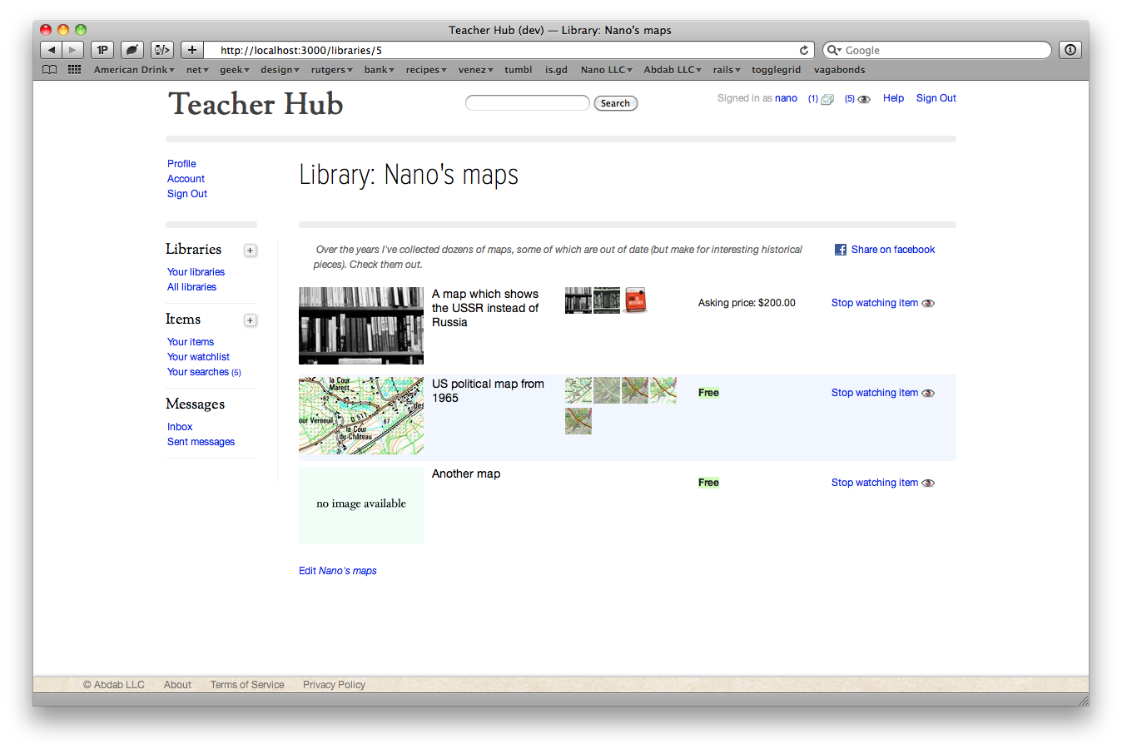Click the browser back arrow button
The width and height of the screenshot is (1122, 749).
click(x=52, y=50)
